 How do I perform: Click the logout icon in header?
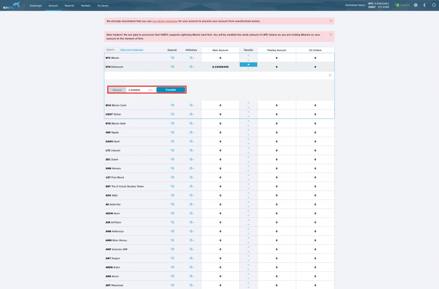coord(434,5)
